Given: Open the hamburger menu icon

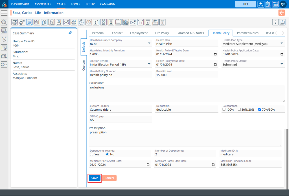Looking at the screenshot, I should click(x=4, y=13).
